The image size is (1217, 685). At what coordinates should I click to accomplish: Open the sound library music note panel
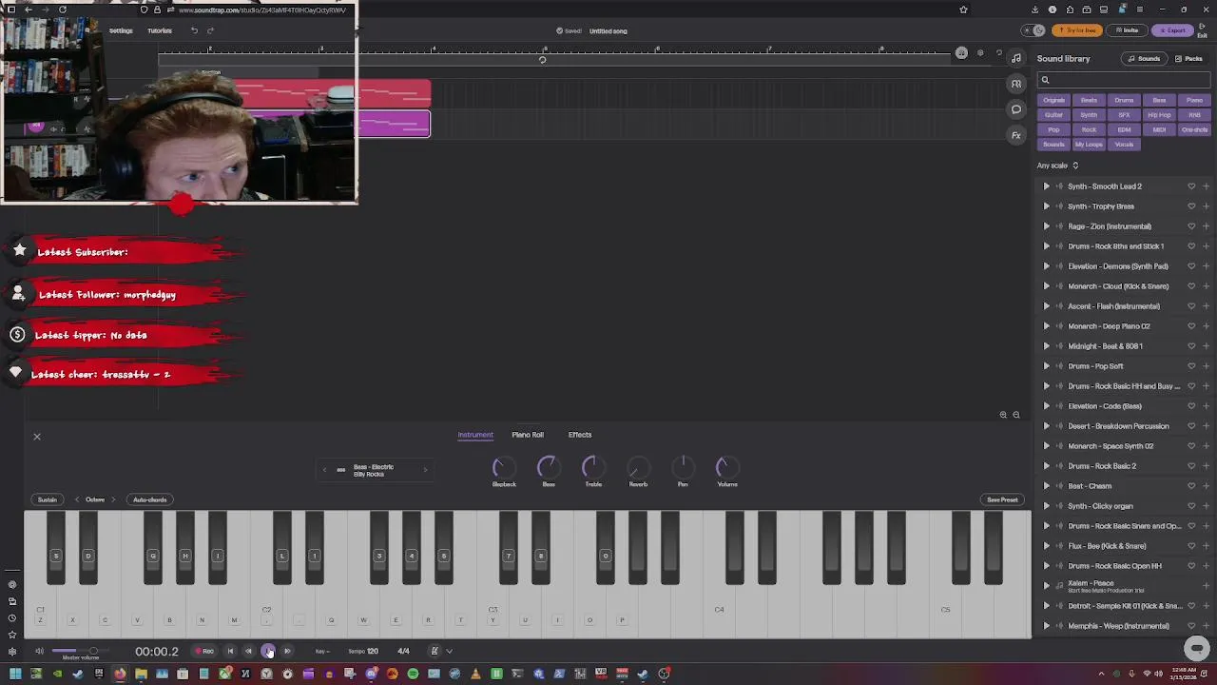point(1016,59)
